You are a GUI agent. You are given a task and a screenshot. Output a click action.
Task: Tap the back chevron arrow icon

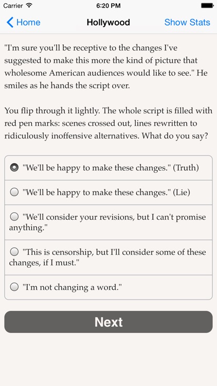click(10, 23)
